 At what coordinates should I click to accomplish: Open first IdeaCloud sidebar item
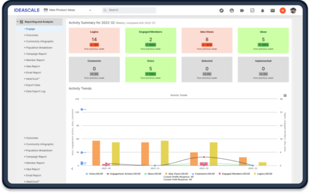[33, 79]
